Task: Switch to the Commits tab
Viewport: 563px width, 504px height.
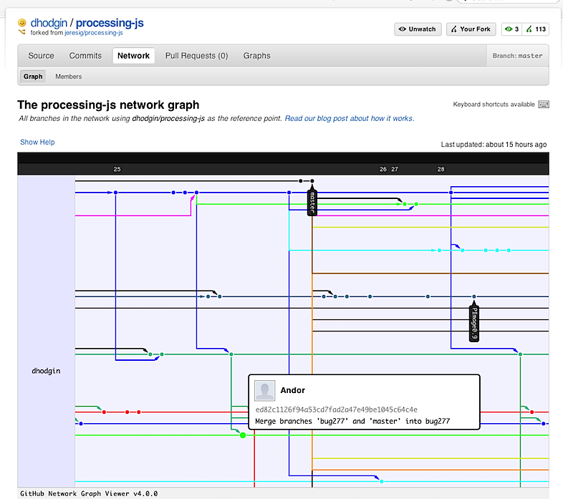Action: (85, 56)
